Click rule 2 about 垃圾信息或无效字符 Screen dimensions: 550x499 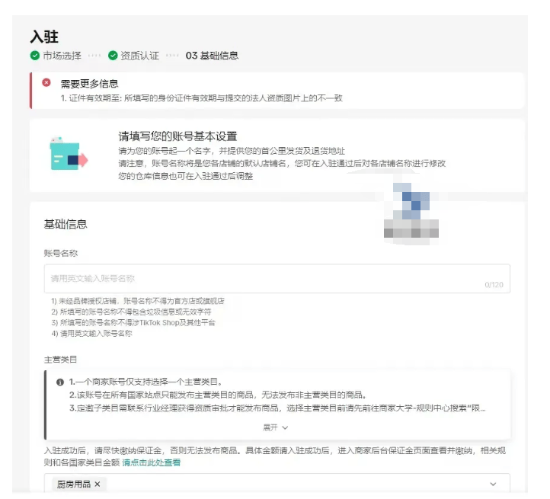[131, 312]
